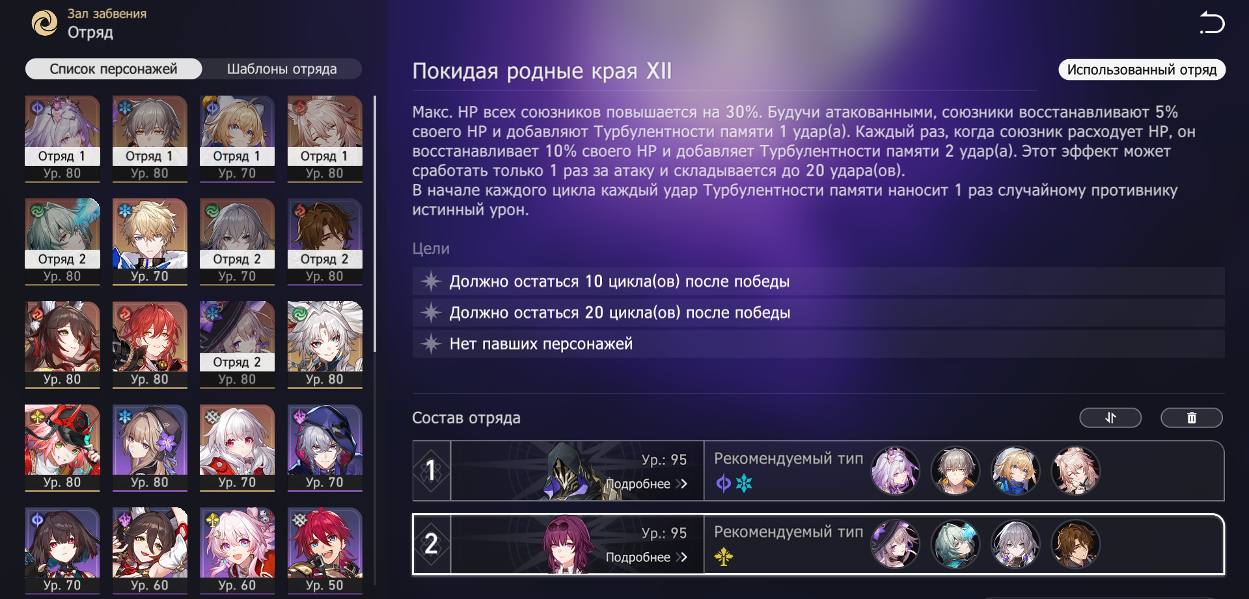Click the Ice element icon in team 1 row

pos(744,483)
